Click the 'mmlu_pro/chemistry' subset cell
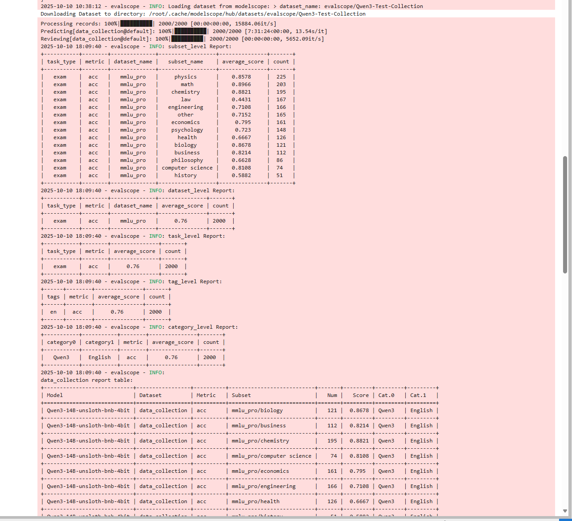This screenshot has height=521, width=572. [x=260, y=441]
